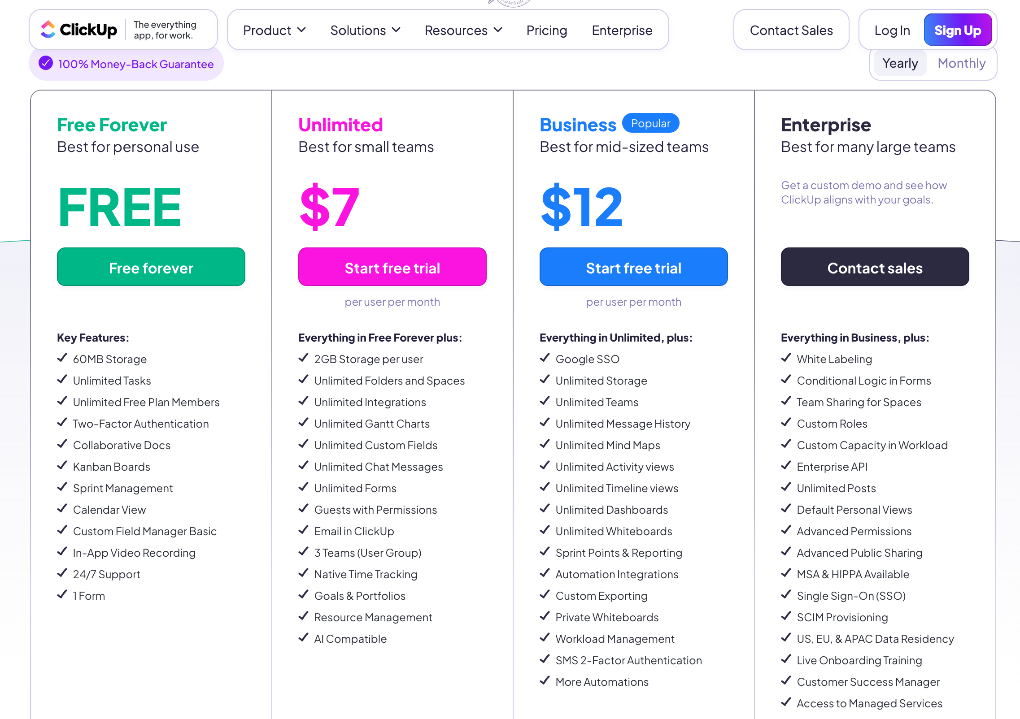The height and width of the screenshot is (719, 1020).
Task: Click the checkmark next to 1 Form
Action: click(62, 595)
